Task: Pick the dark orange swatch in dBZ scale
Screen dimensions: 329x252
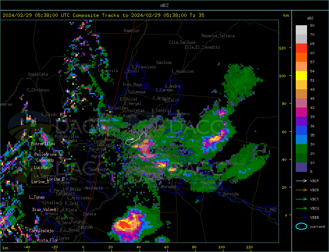Action: (x=301, y=57)
